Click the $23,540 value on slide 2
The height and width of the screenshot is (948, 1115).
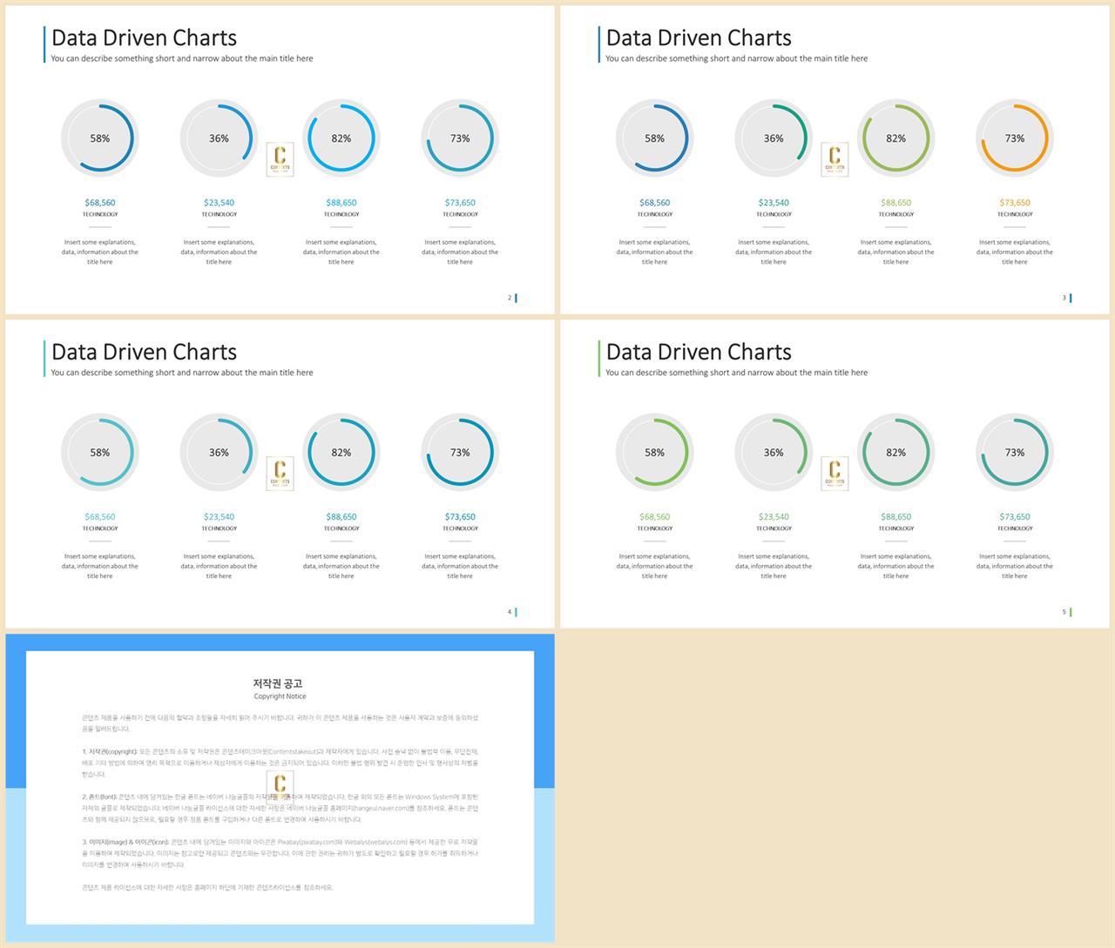pos(219,203)
